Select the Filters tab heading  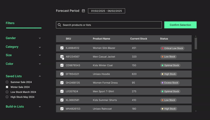10,23
